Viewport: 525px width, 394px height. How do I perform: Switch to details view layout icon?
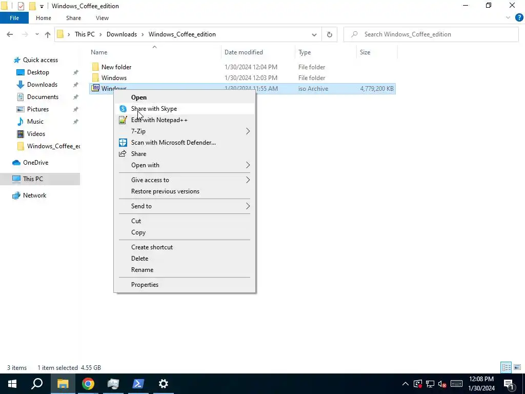tap(506, 367)
